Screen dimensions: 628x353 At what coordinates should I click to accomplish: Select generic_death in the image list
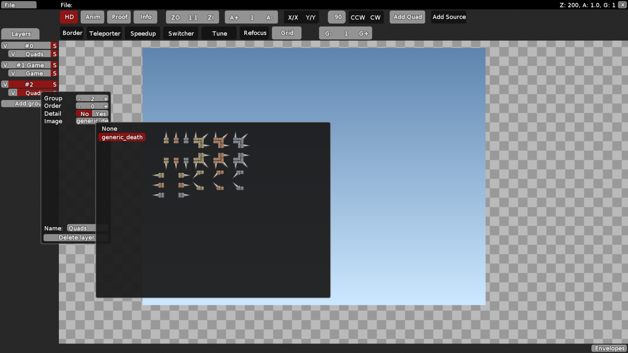click(x=122, y=137)
